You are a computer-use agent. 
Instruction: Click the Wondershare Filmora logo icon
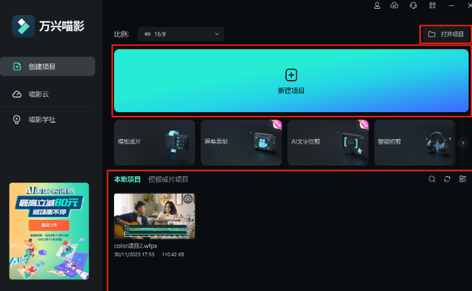click(x=23, y=26)
